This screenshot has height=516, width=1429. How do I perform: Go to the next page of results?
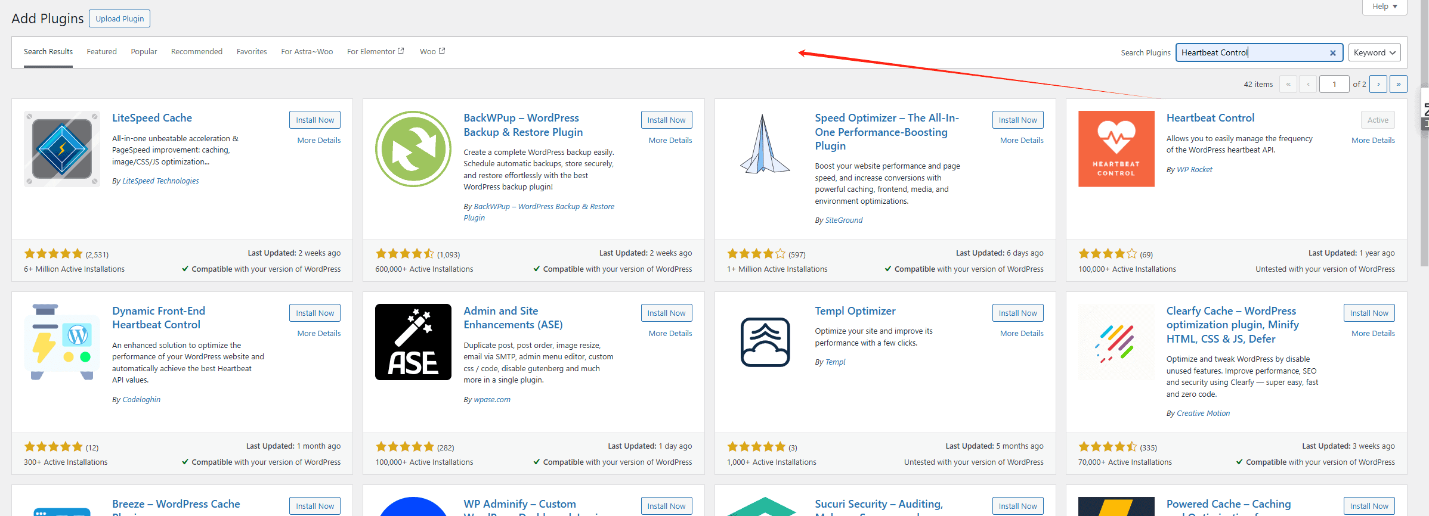(x=1378, y=84)
